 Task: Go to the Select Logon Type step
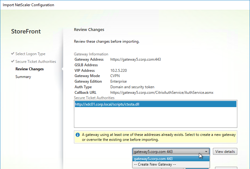(30, 54)
